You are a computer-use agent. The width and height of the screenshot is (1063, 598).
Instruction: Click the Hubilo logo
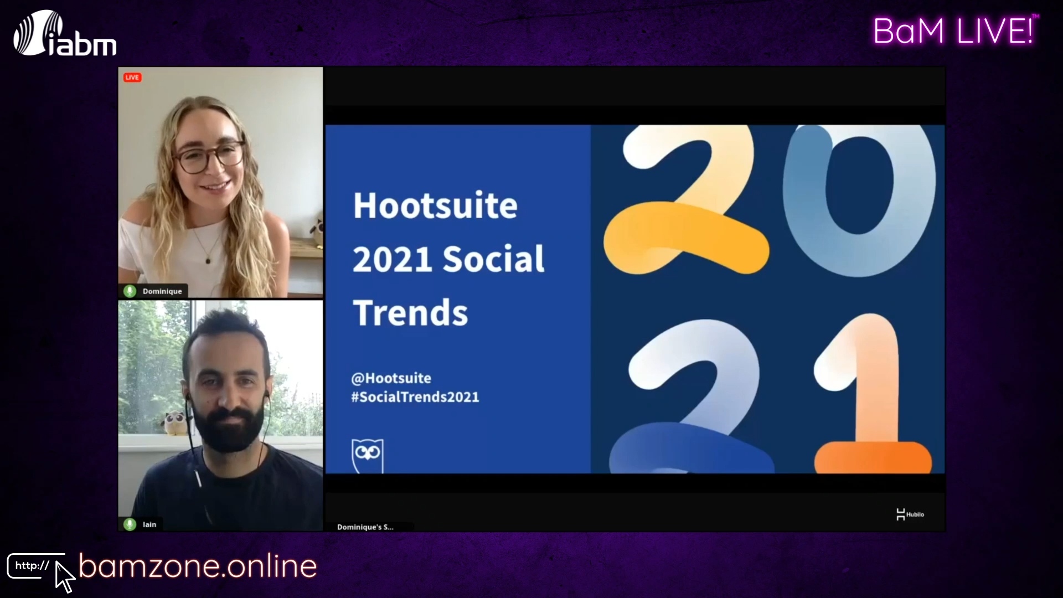910,514
